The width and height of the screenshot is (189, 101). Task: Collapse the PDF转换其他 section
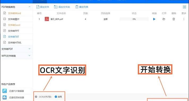(x=29, y=7)
